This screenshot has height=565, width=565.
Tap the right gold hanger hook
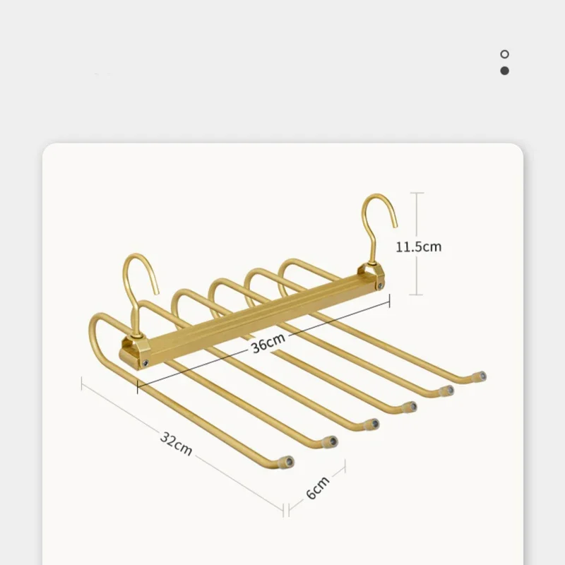coord(378,228)
